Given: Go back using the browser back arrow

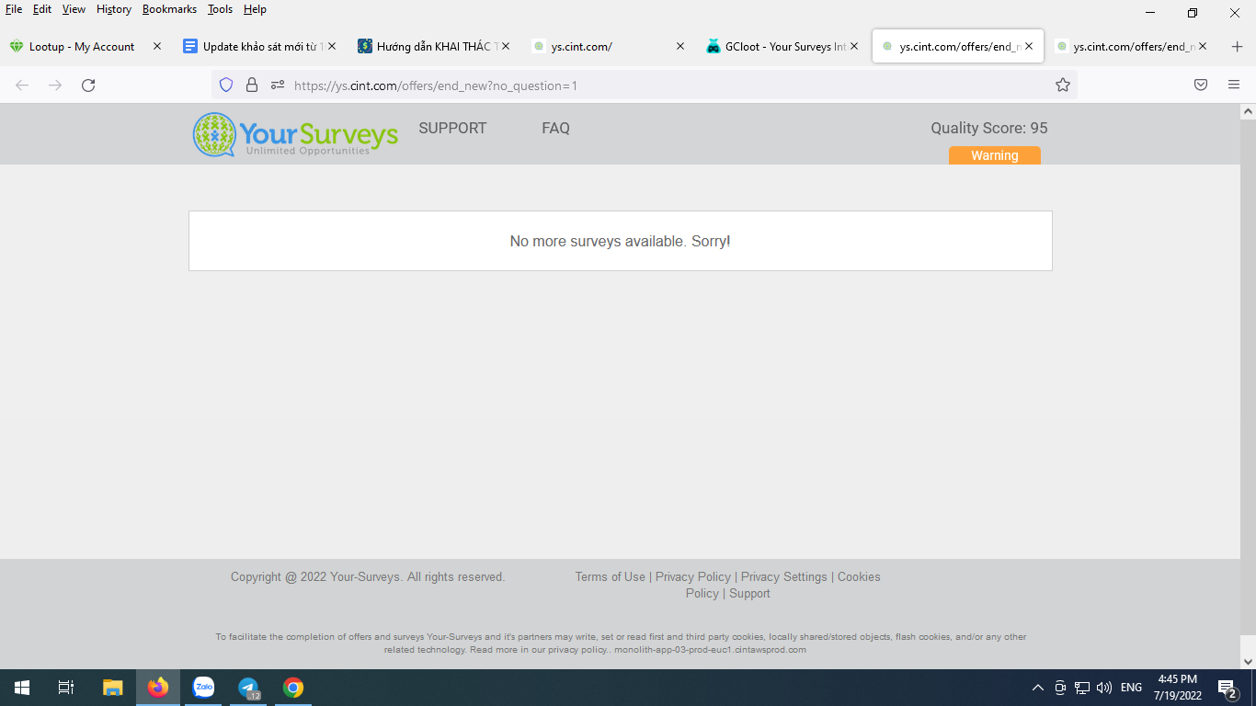Looking at the screenshot, I should coord(22,85).
